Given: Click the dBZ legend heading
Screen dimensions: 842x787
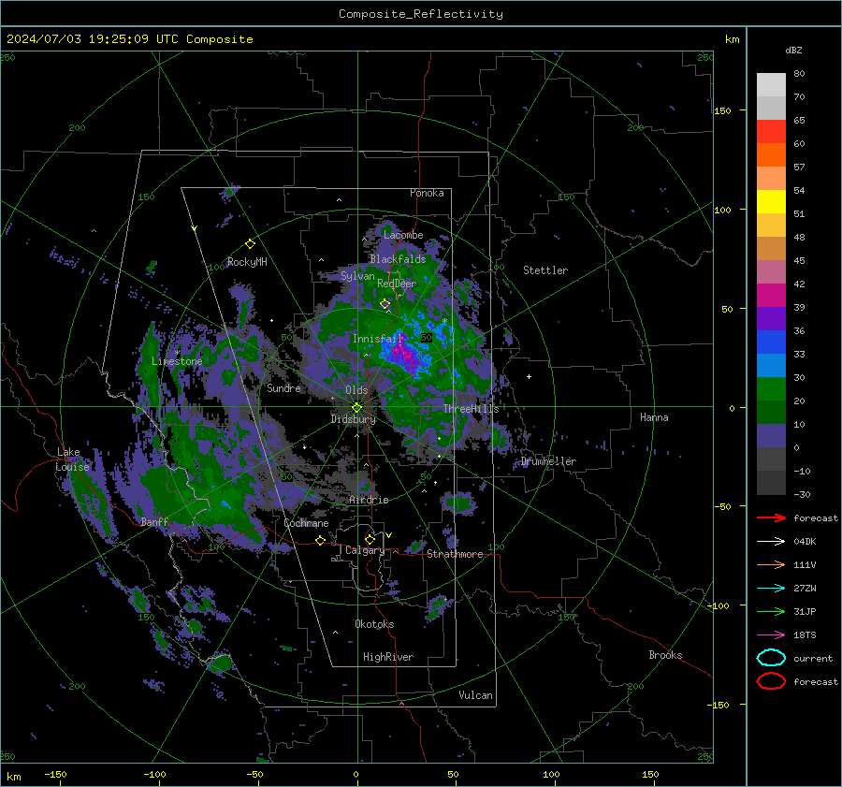Looking at the screenshot, I should [x=793, y=50].
